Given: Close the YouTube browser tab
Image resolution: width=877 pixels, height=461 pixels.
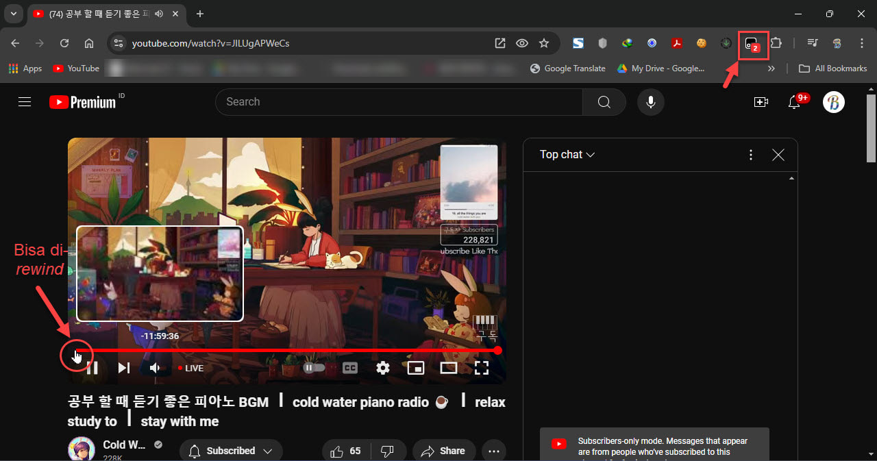Looking at the screenshot, I should [177, 14].
